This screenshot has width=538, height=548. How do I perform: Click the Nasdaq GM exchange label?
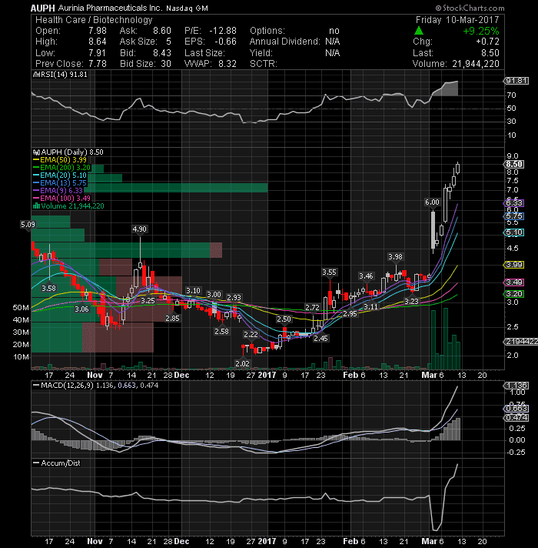pos(187,8)
